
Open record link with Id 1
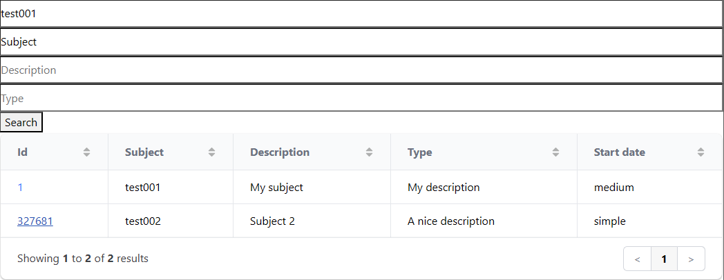(21, 187)
